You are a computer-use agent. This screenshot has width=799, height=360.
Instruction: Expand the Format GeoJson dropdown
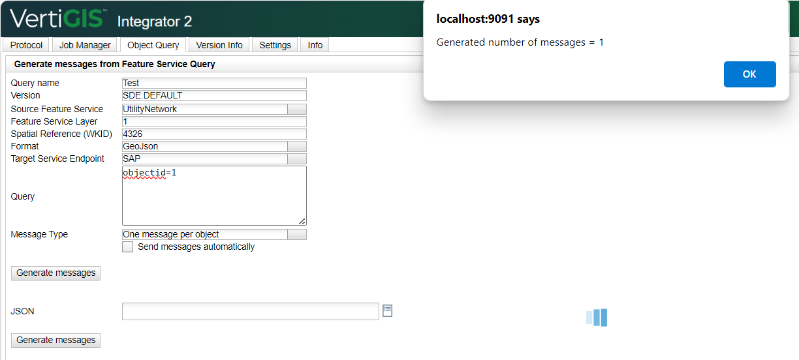tap(297, 146)
